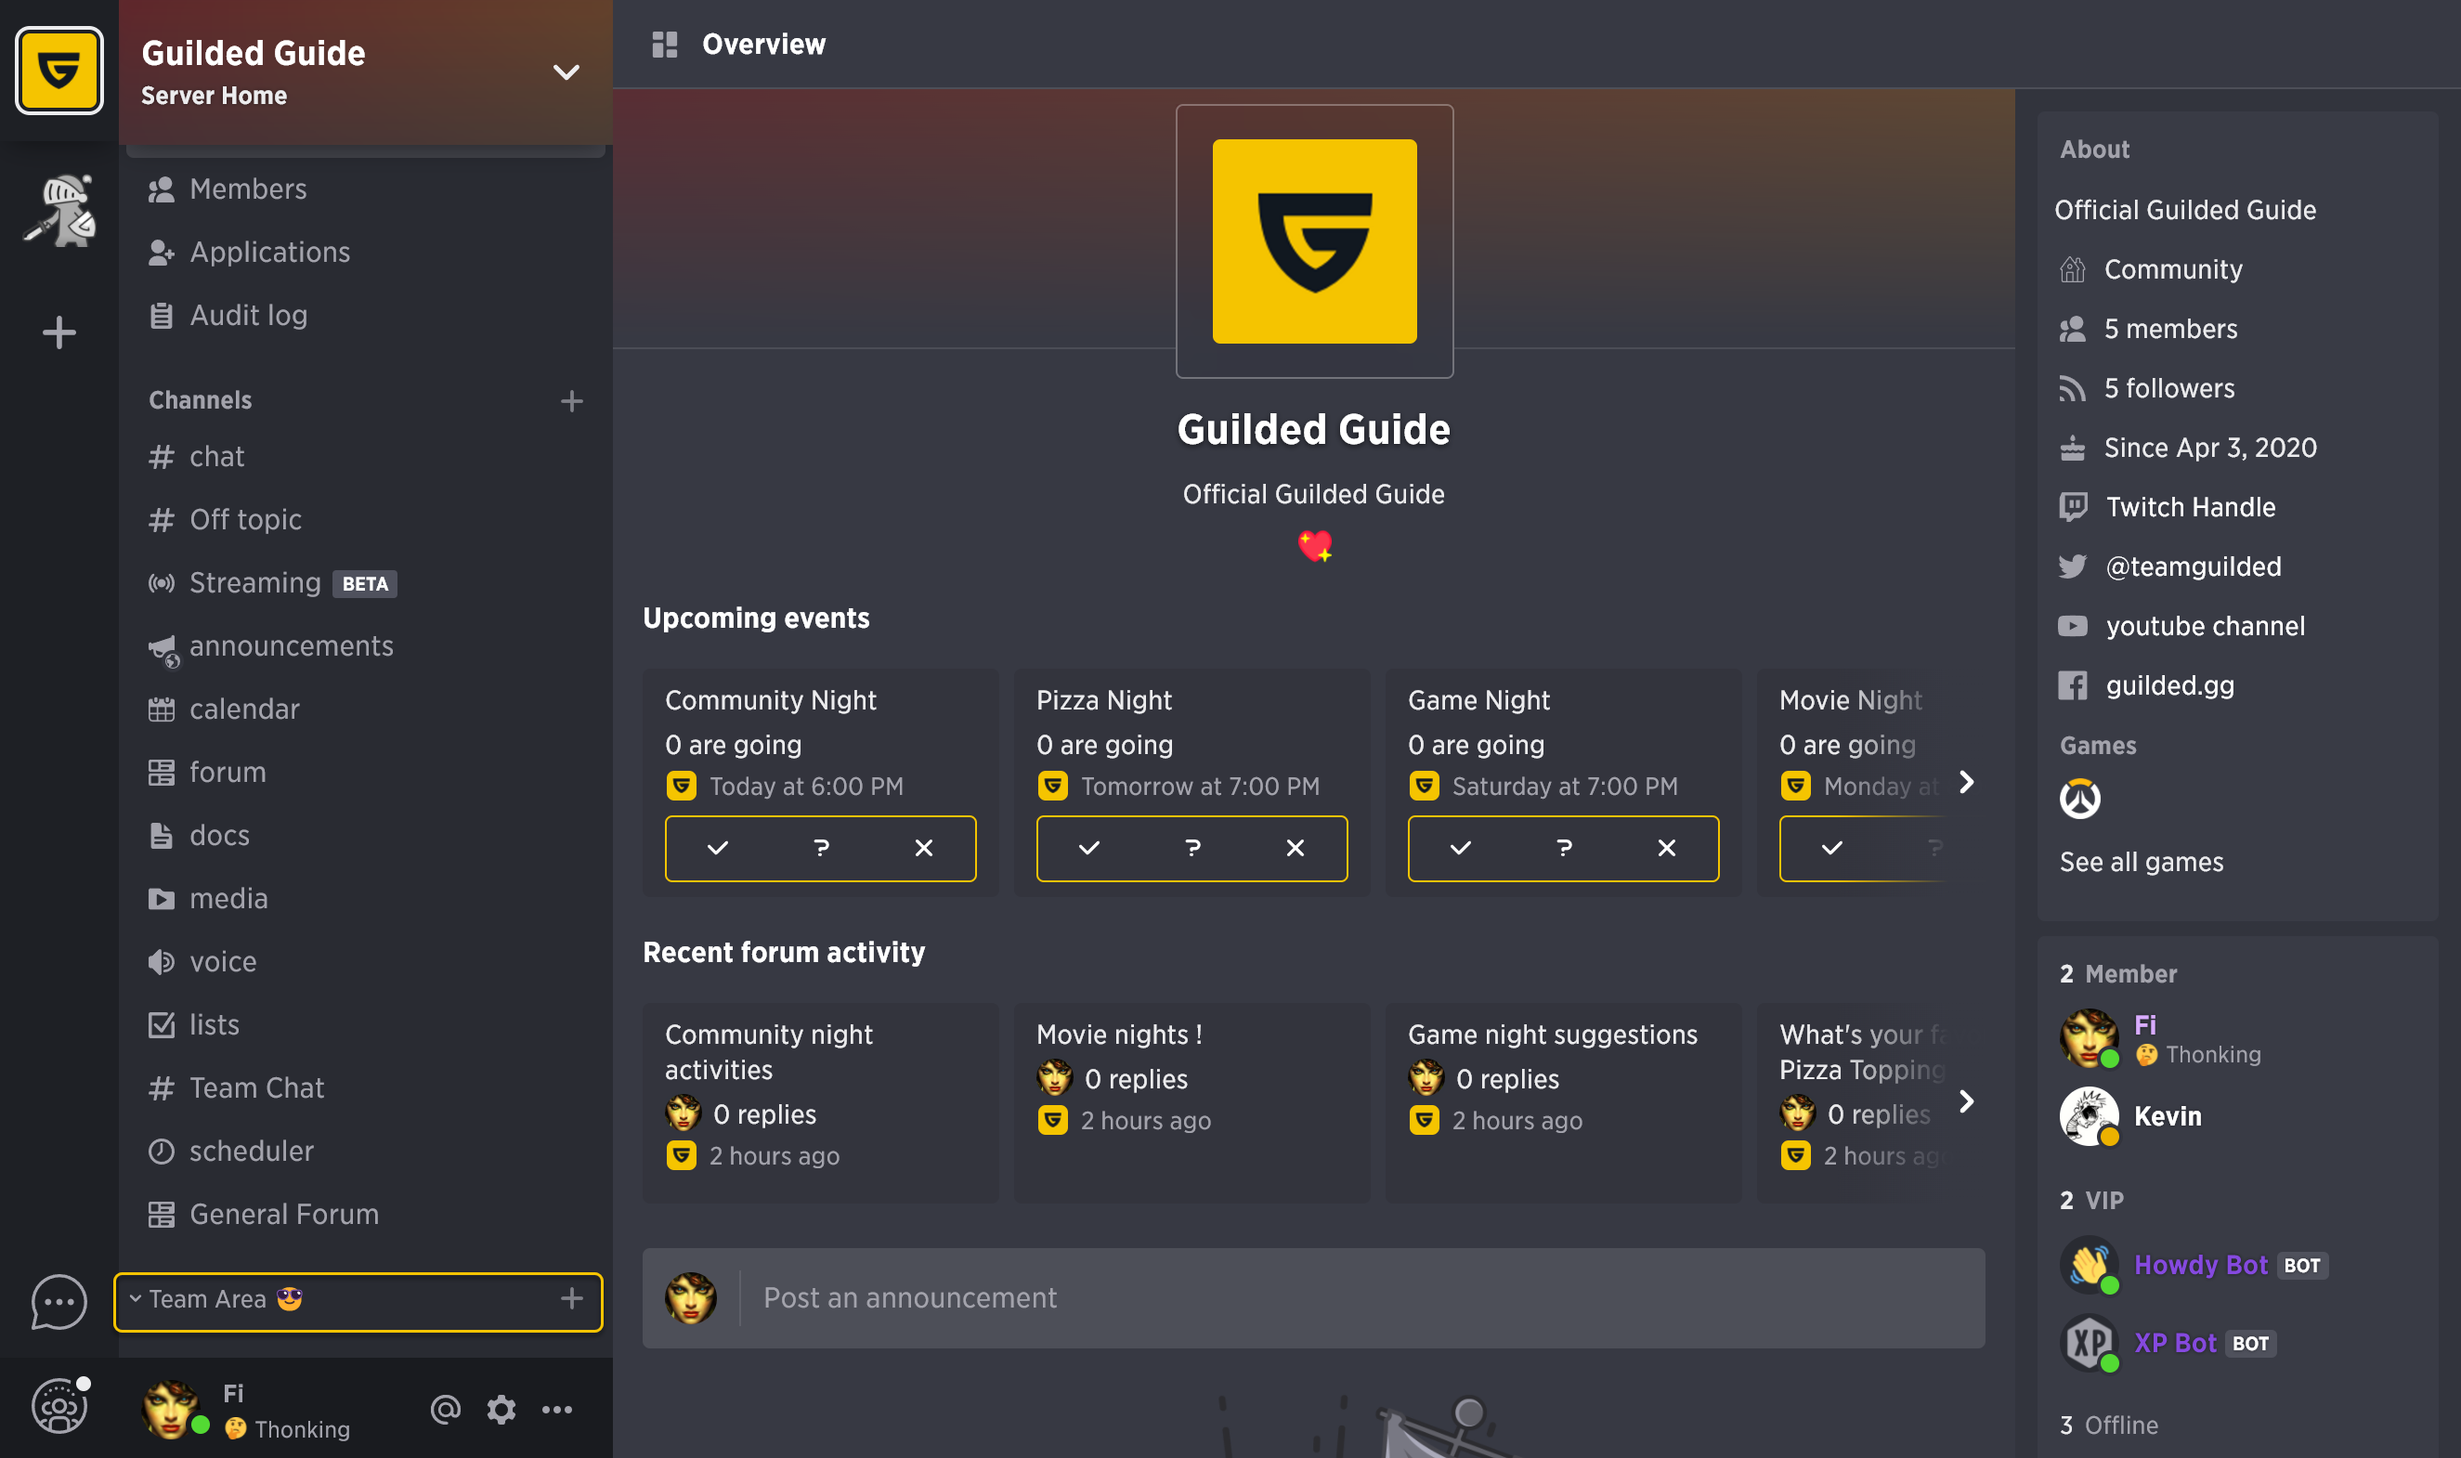The width and height of the screenshot is (2461, 1458).
Task: Accept going to Pizza Night
Action: click(x=1089, y=848)
